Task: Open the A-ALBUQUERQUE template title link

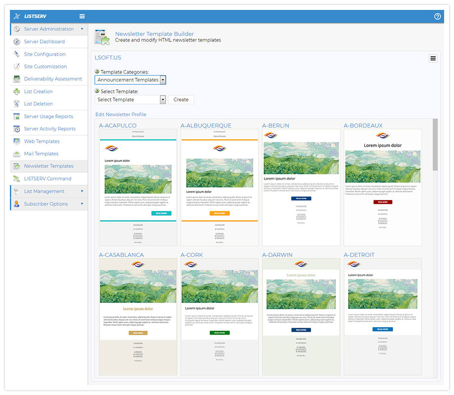Action: pyautogui.click(x=206, y=126)
